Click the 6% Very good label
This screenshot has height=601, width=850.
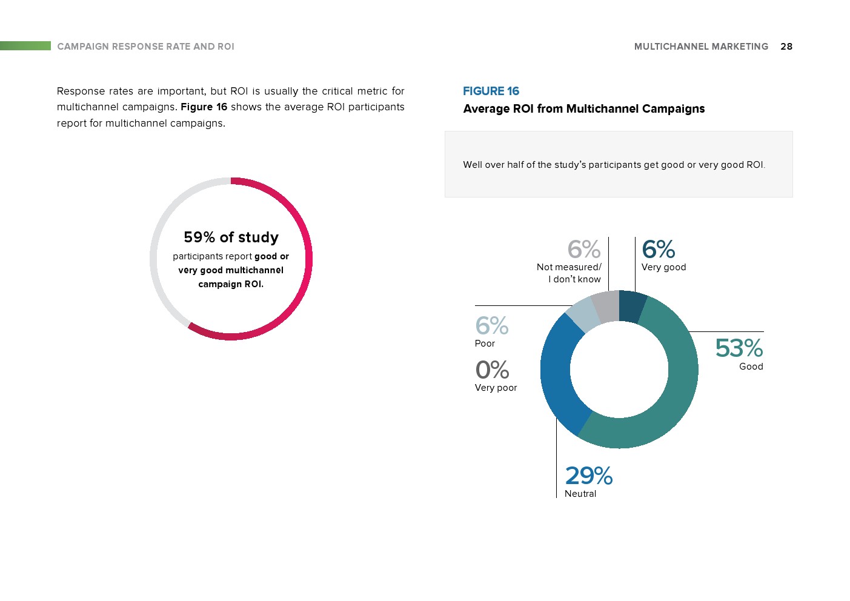point(663,255)
